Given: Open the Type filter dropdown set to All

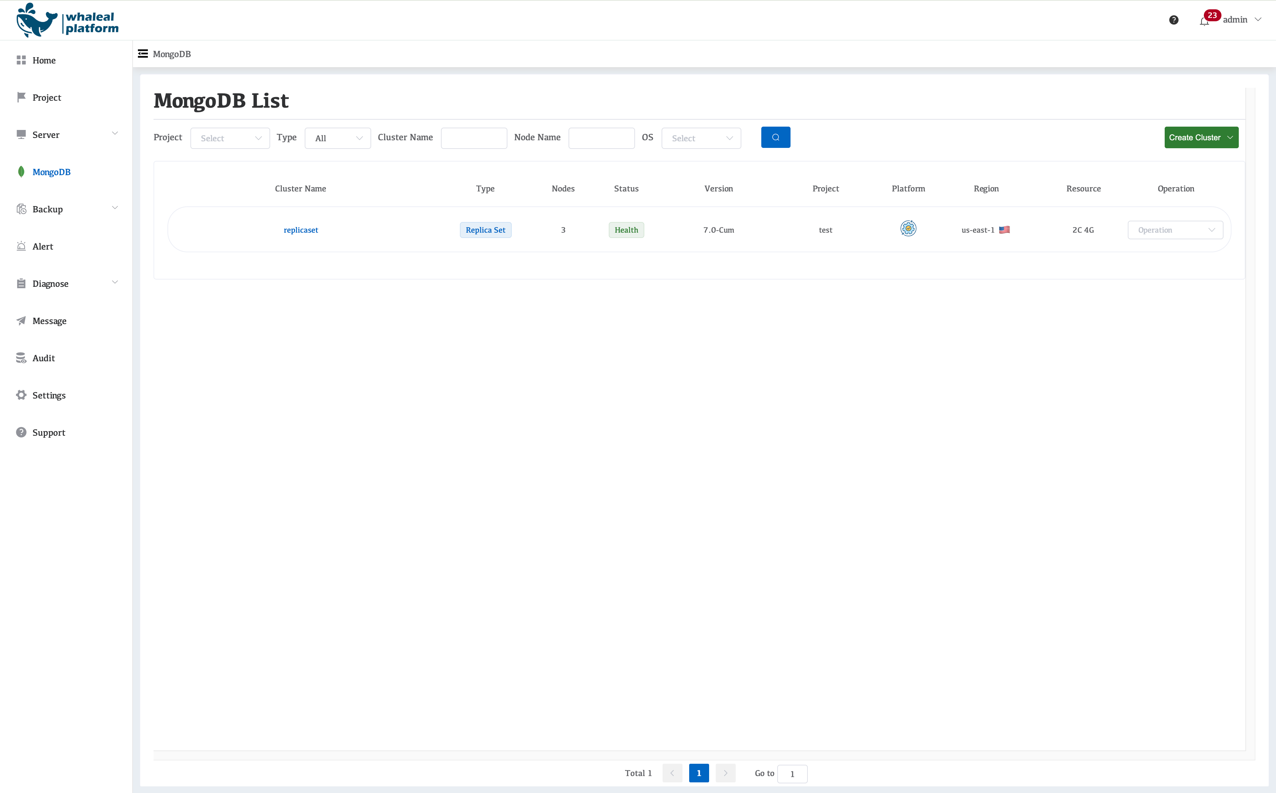Looking at the screenshot, I should point(338,139).
